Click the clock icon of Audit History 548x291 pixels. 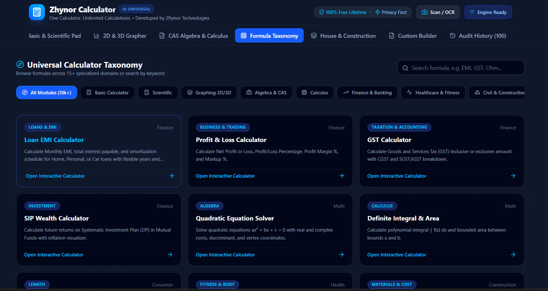[453, 36]
